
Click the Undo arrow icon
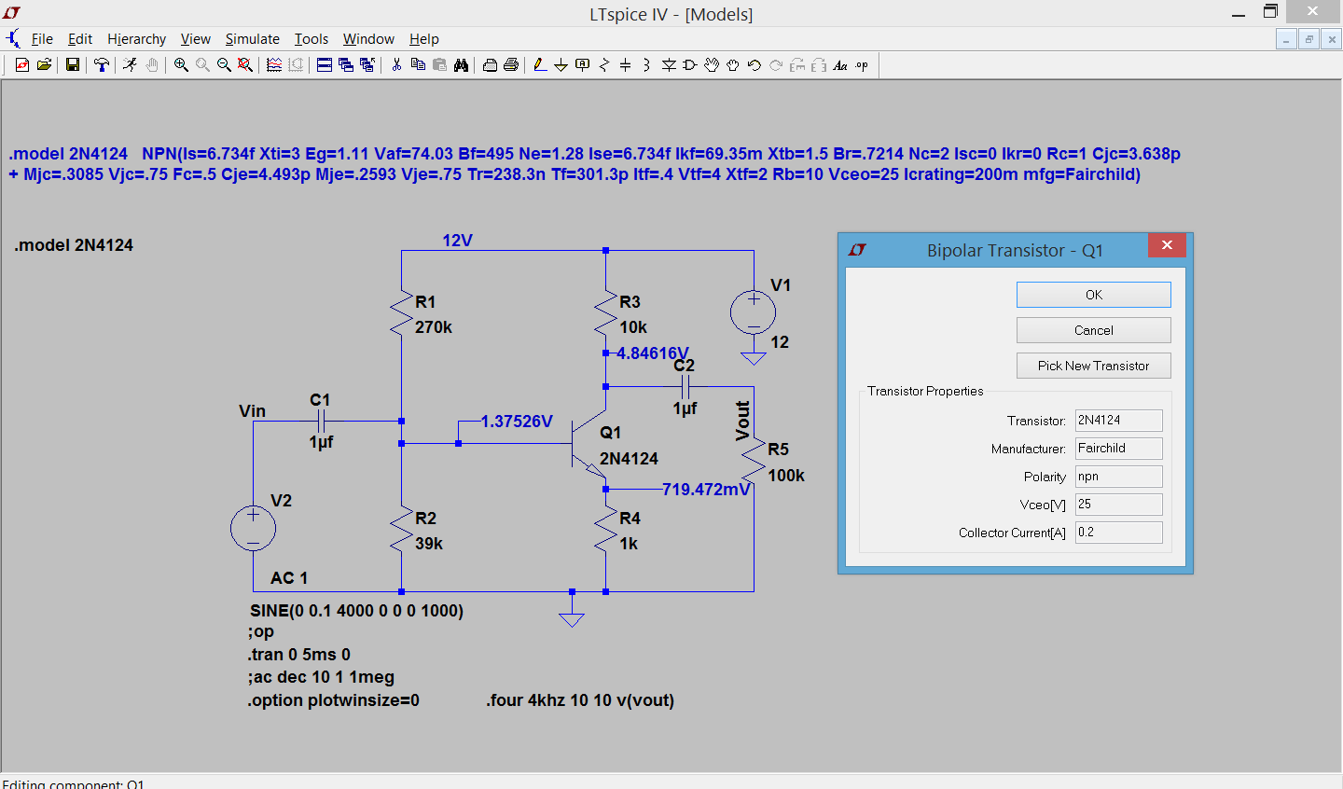pyautogui.click(x=755, y=65)
